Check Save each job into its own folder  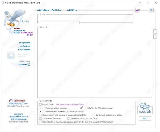click(x=69, y=118)
